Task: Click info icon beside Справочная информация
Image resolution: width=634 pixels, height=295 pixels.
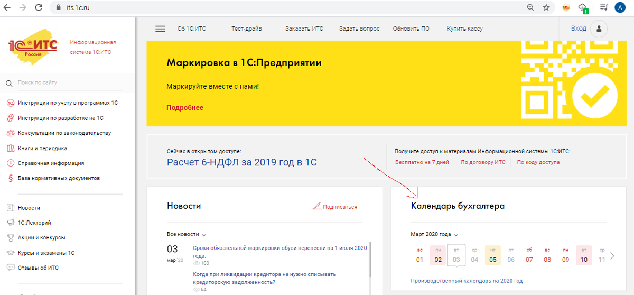Action: pyautogui.click(x=10, y=163)
